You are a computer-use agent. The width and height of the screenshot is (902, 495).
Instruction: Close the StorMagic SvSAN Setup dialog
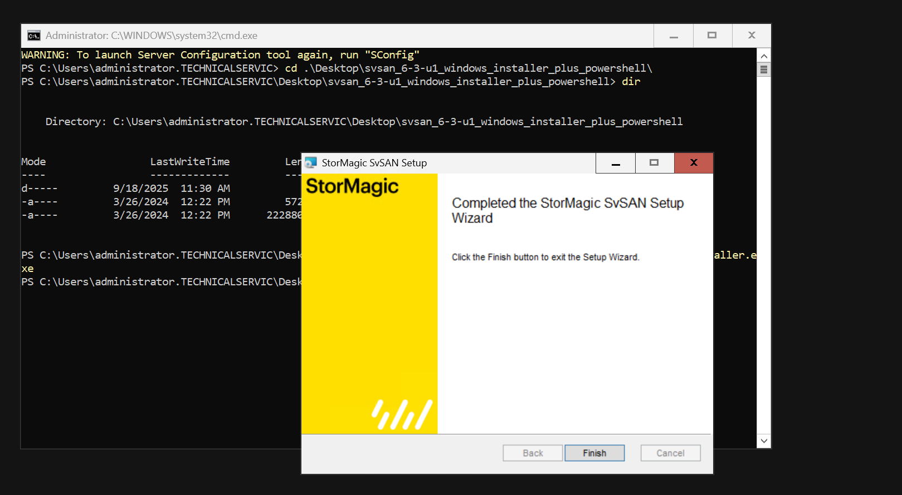694,163
